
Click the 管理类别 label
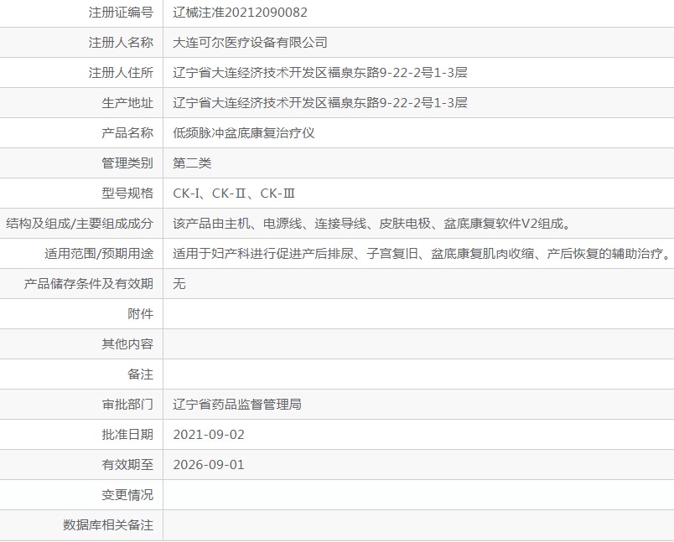click(x=127, y=163)
